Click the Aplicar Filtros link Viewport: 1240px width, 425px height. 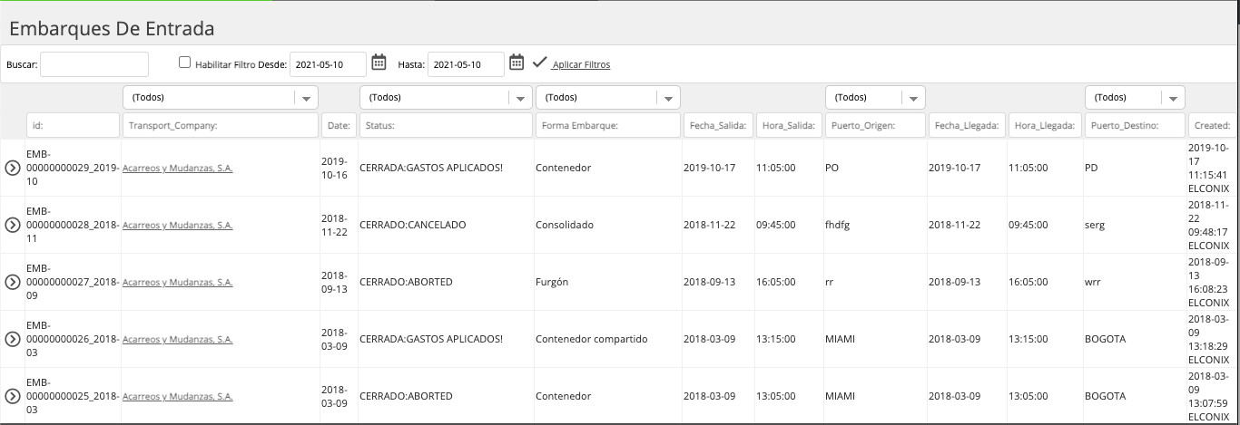coord(581,64)
